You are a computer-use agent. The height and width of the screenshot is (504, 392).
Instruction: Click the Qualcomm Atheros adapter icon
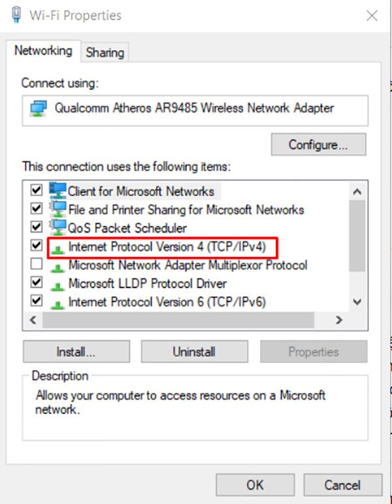tap(39, 108)
